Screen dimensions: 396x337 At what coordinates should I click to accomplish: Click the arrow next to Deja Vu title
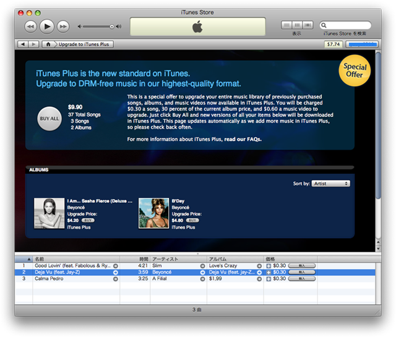pyautogui.click(x=116, y=273)
